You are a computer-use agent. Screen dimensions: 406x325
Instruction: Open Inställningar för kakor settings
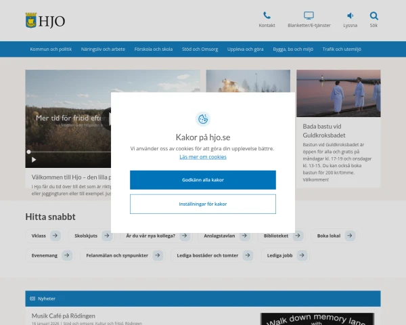click(x=203, y=204)
